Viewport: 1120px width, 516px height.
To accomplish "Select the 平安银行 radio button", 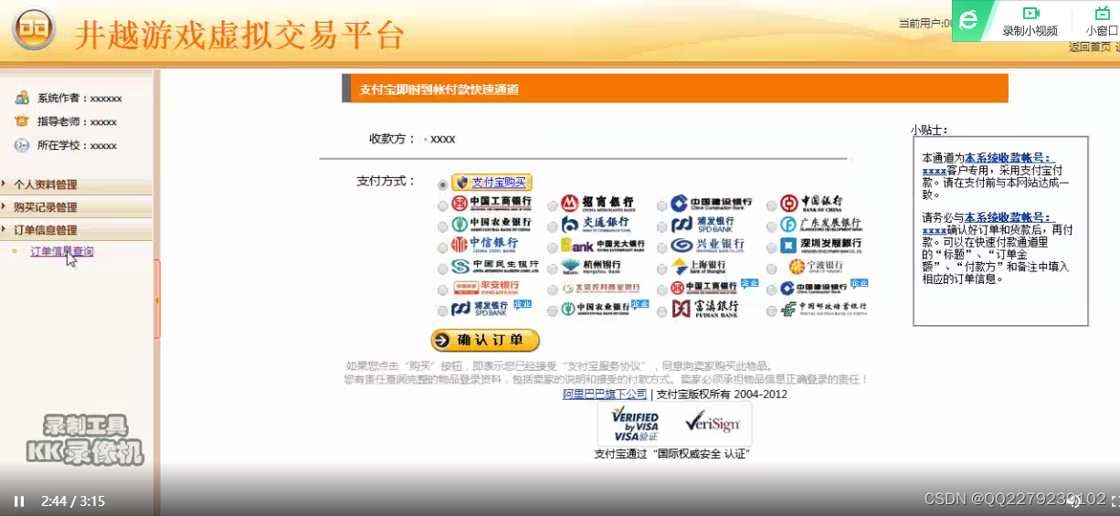I will (x=443, y=290).
